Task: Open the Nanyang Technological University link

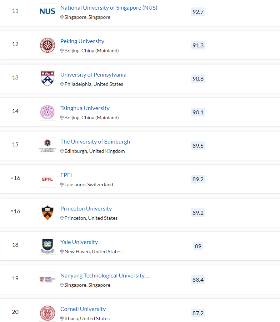Action: tap(105, 276)
